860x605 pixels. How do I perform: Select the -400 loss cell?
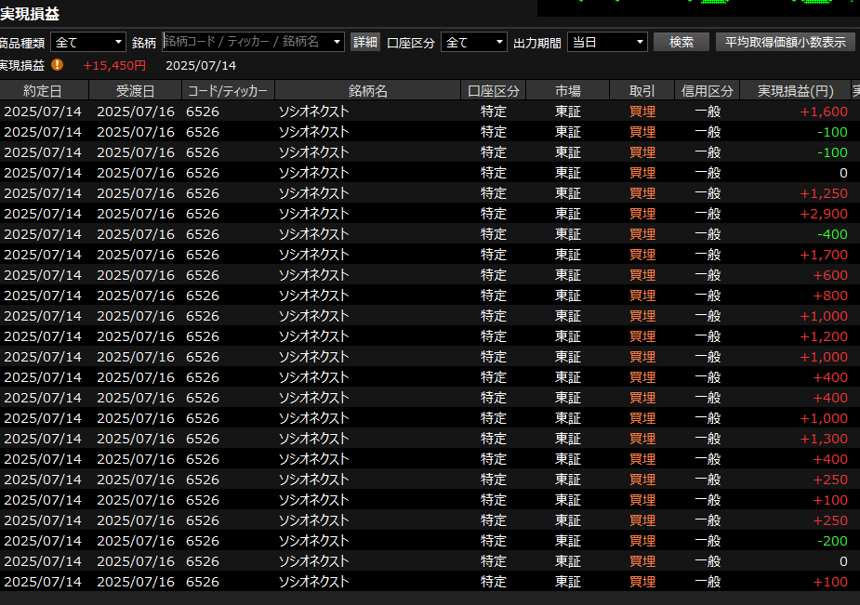832,234
